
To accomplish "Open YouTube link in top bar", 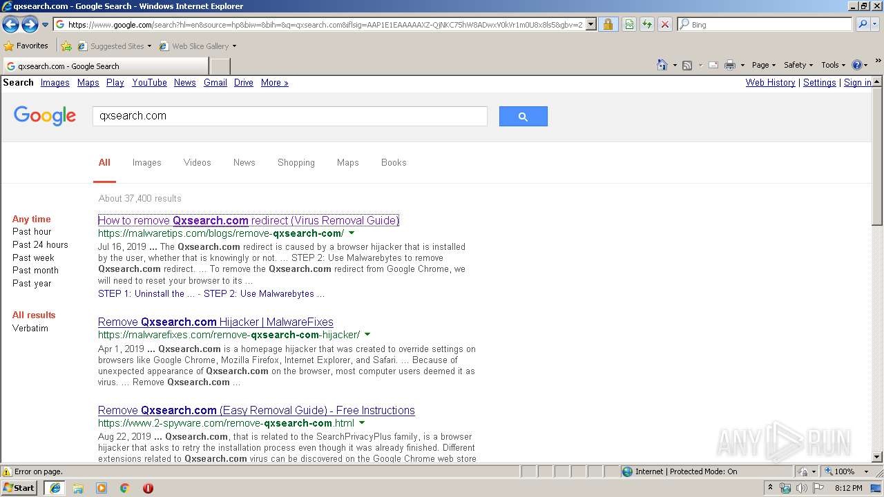I will coord(149,82).
